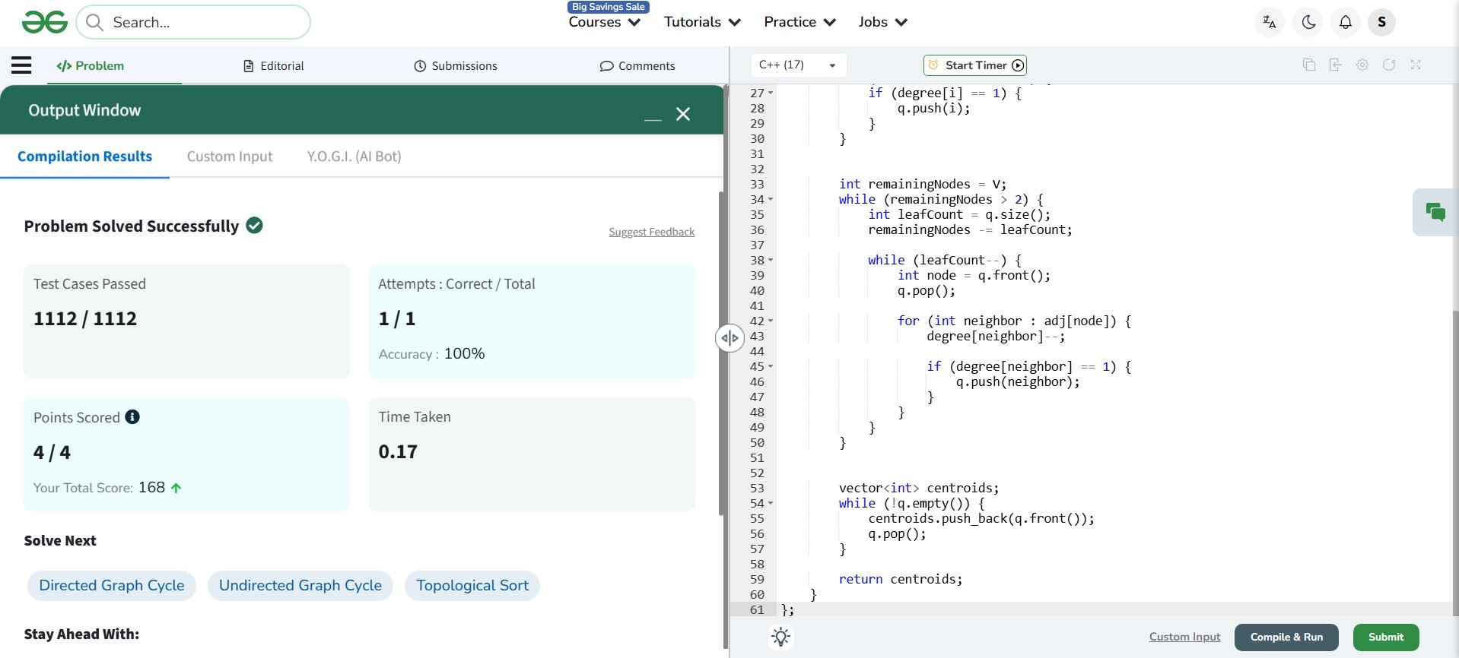The width and height of the screenshot is (1459, 658).
Task: Click the lightbulb hint icon
Action: (x=780, y=637)
